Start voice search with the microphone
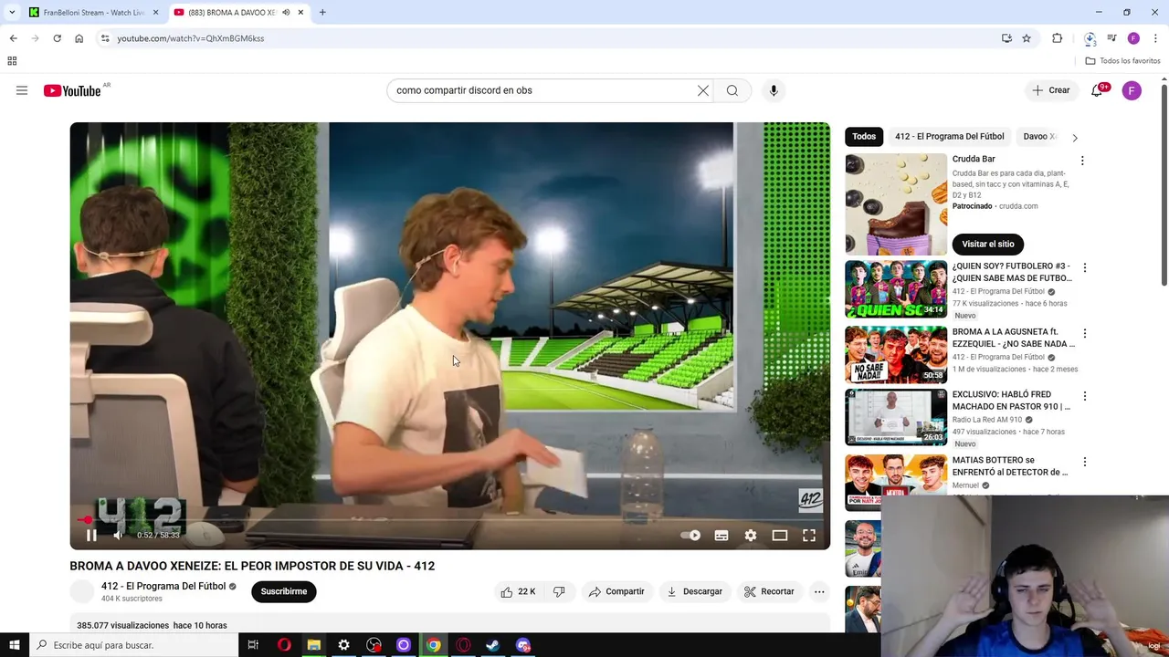The height and width of the screenshot is (657, 1169). pyautogui.click(x=774, y=90)
